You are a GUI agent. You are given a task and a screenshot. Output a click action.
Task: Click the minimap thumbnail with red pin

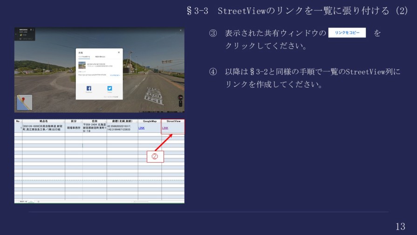(x=24, y=102)
